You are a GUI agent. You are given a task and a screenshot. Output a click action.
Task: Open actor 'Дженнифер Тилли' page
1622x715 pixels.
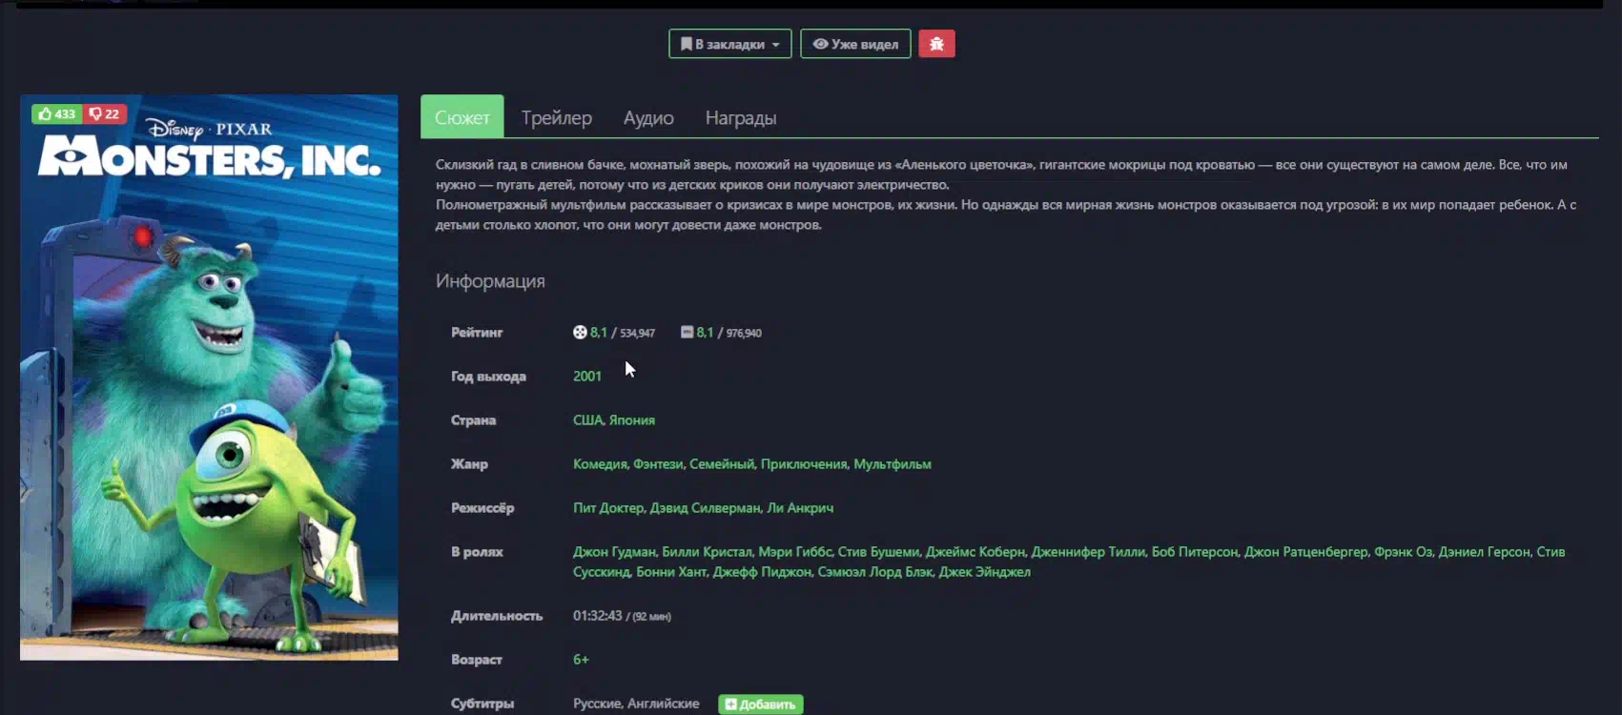[x=1088, y=552]
